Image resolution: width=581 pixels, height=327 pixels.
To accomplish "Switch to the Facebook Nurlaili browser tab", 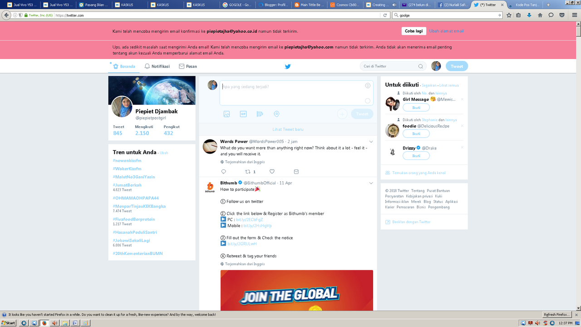I will (453, 5).
